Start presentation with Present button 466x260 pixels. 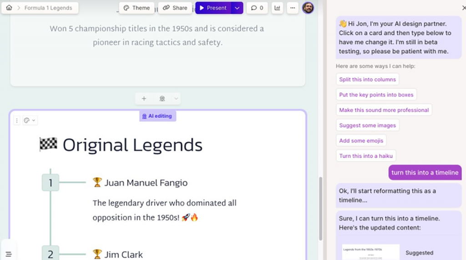213,8
